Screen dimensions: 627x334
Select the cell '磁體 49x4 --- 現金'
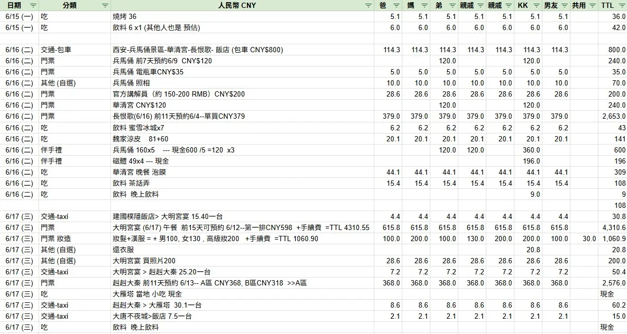242,161
